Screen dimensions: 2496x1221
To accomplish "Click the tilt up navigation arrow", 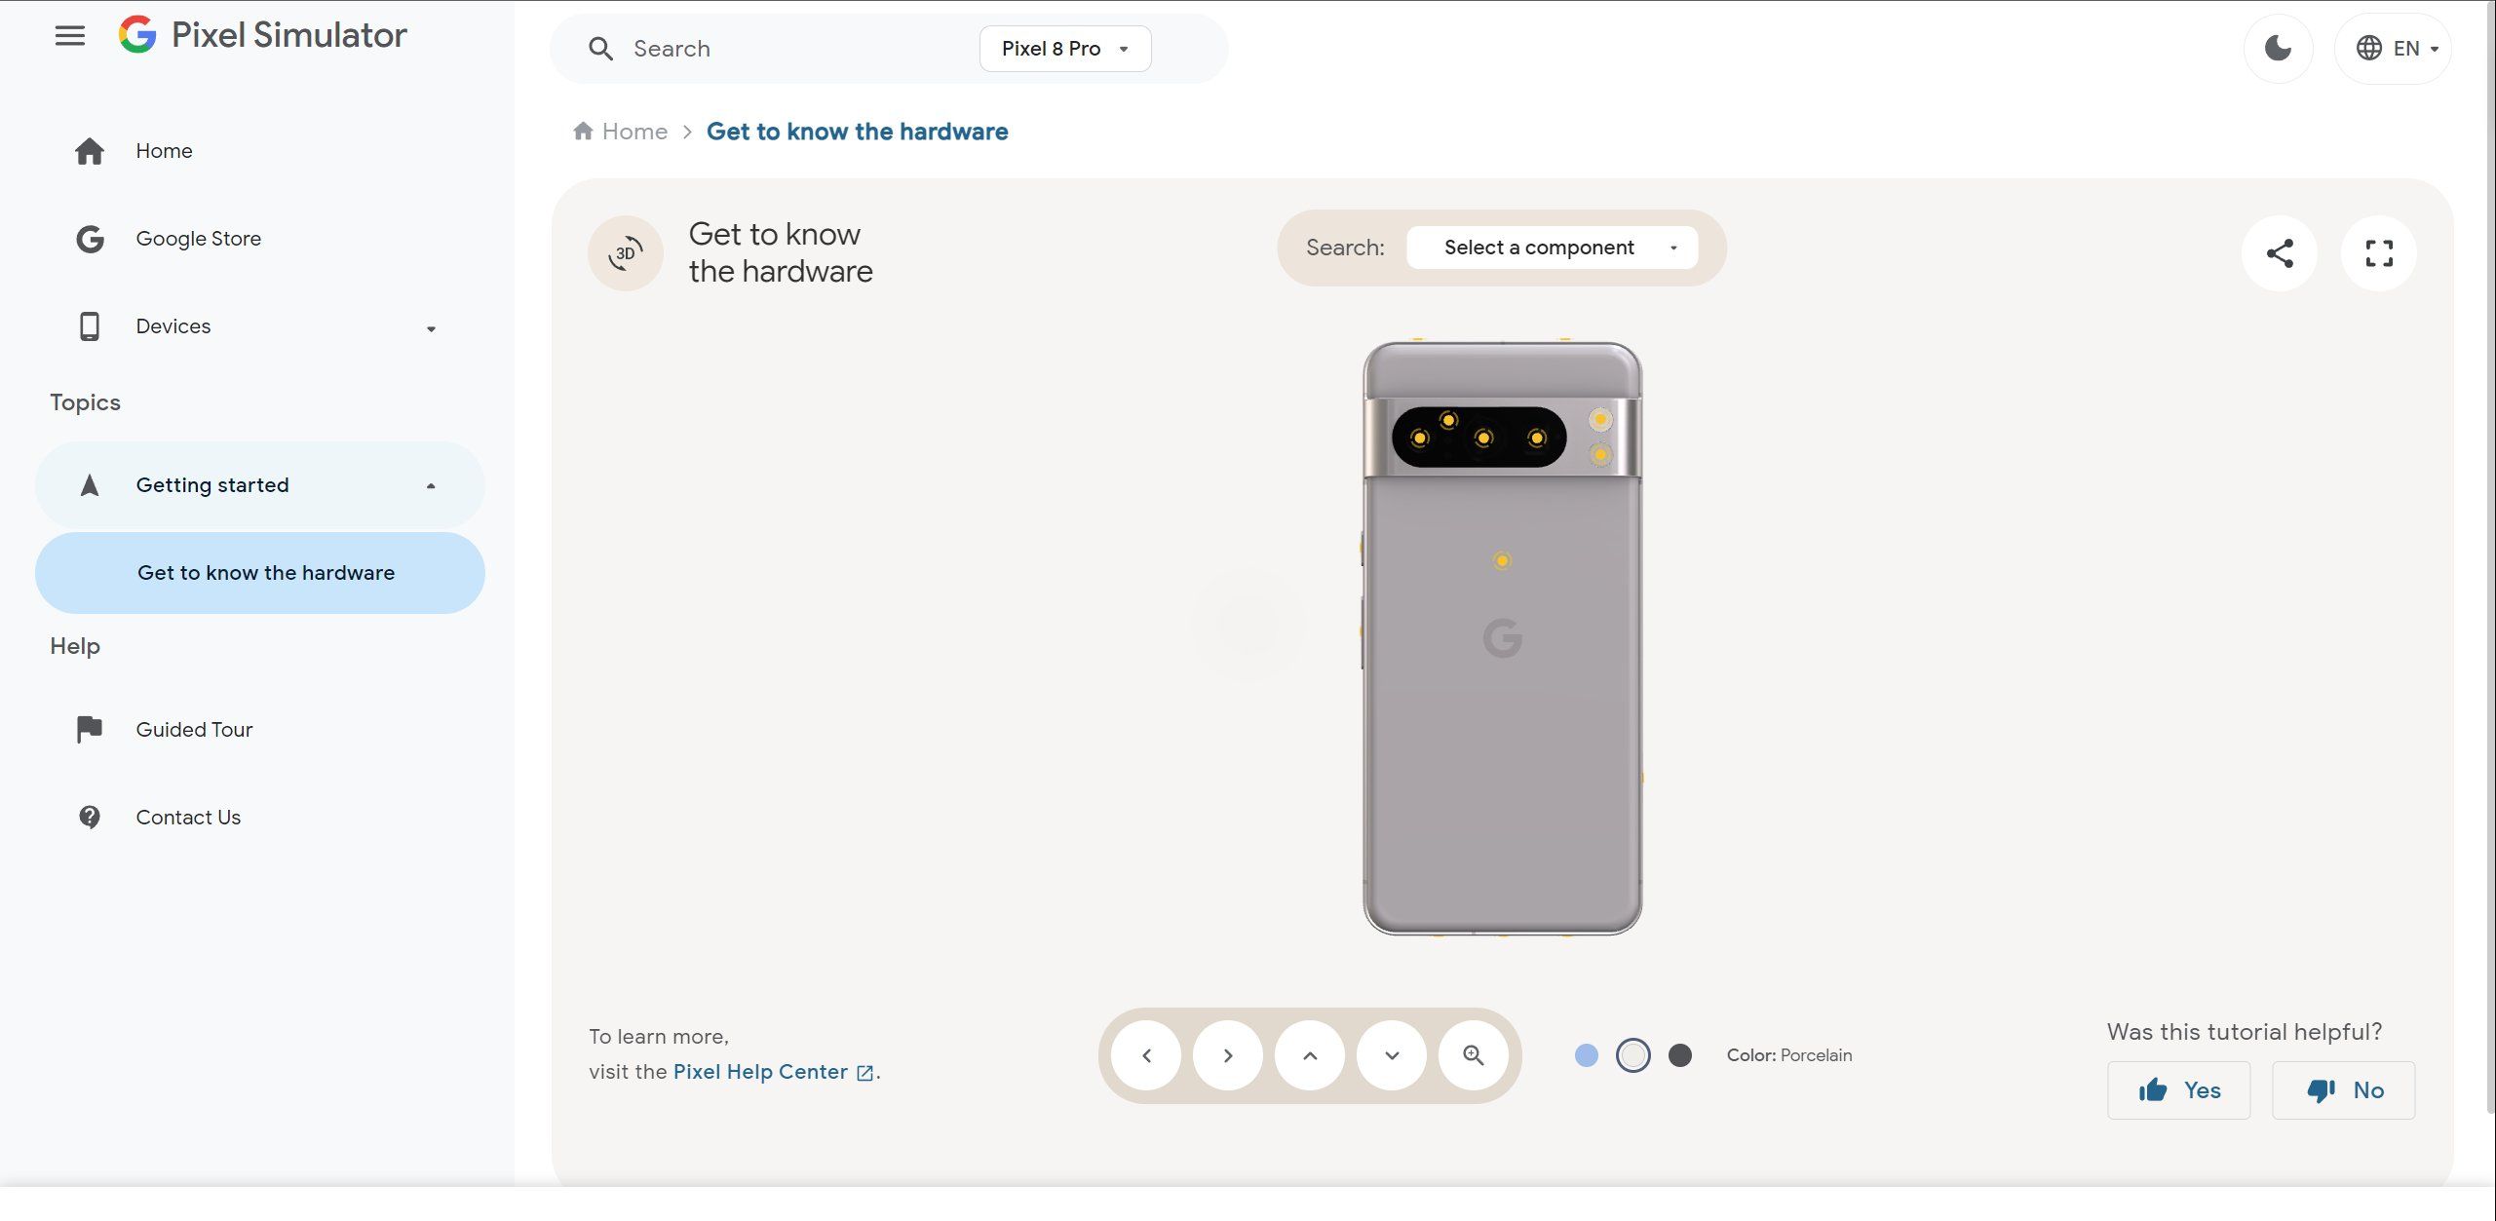I will tap(1310, 1053).
